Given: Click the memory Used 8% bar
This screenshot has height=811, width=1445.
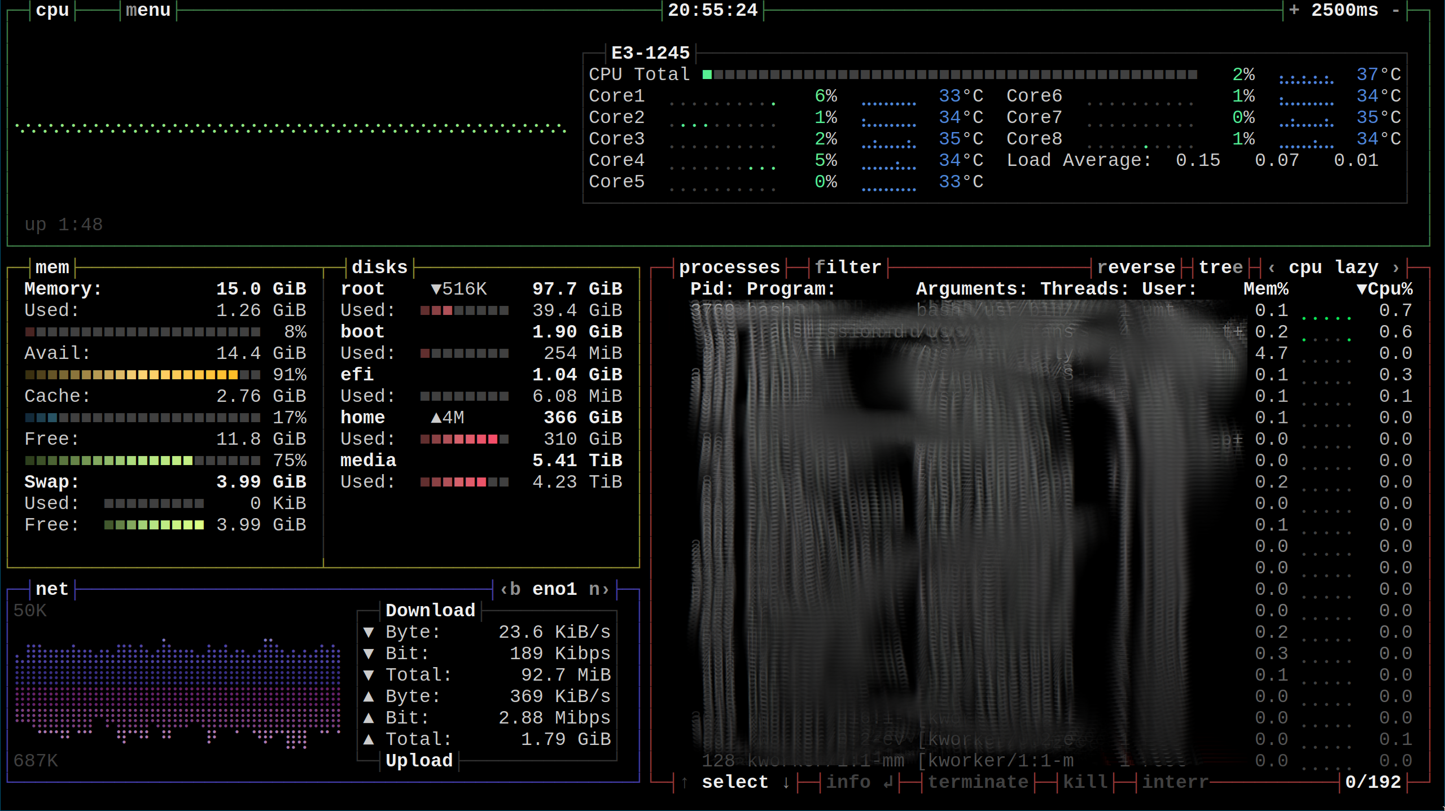Looking at the screenshot, I should pyautogui.click(x=143, y=332).
